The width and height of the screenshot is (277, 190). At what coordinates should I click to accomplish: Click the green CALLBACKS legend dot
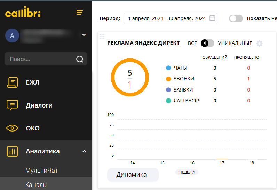168,101
